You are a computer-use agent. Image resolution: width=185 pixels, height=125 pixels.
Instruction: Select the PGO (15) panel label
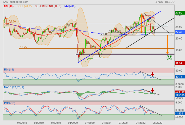pos(10,103)
